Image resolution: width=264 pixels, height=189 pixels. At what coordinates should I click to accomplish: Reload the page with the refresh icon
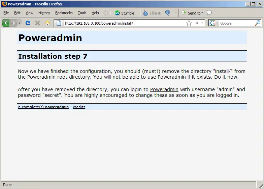pos(28,23)
